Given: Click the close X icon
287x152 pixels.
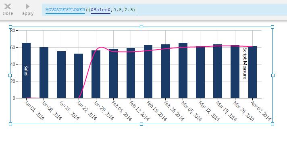Looking at the screenshot, I should (x=8, y=6).
